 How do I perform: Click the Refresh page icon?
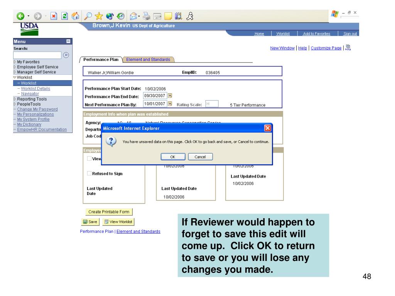point(65,16)
